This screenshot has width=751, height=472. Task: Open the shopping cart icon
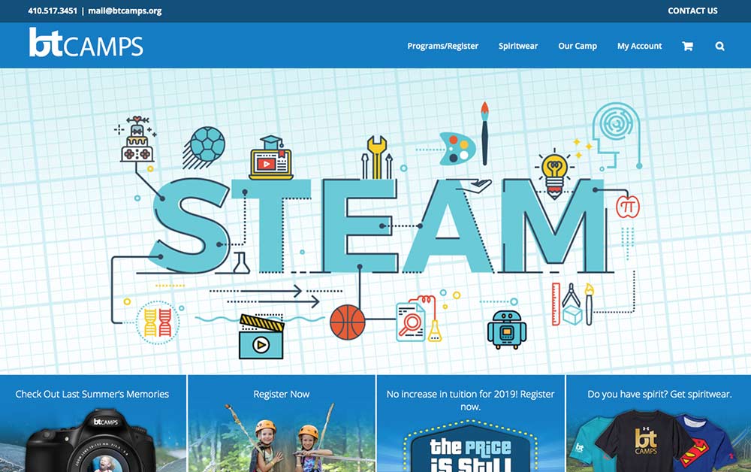click(x=687, y=46)
